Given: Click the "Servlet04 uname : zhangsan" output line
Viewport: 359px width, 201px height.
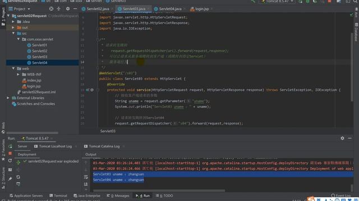Looking at the screenshot, I should [x=118, y=180].
